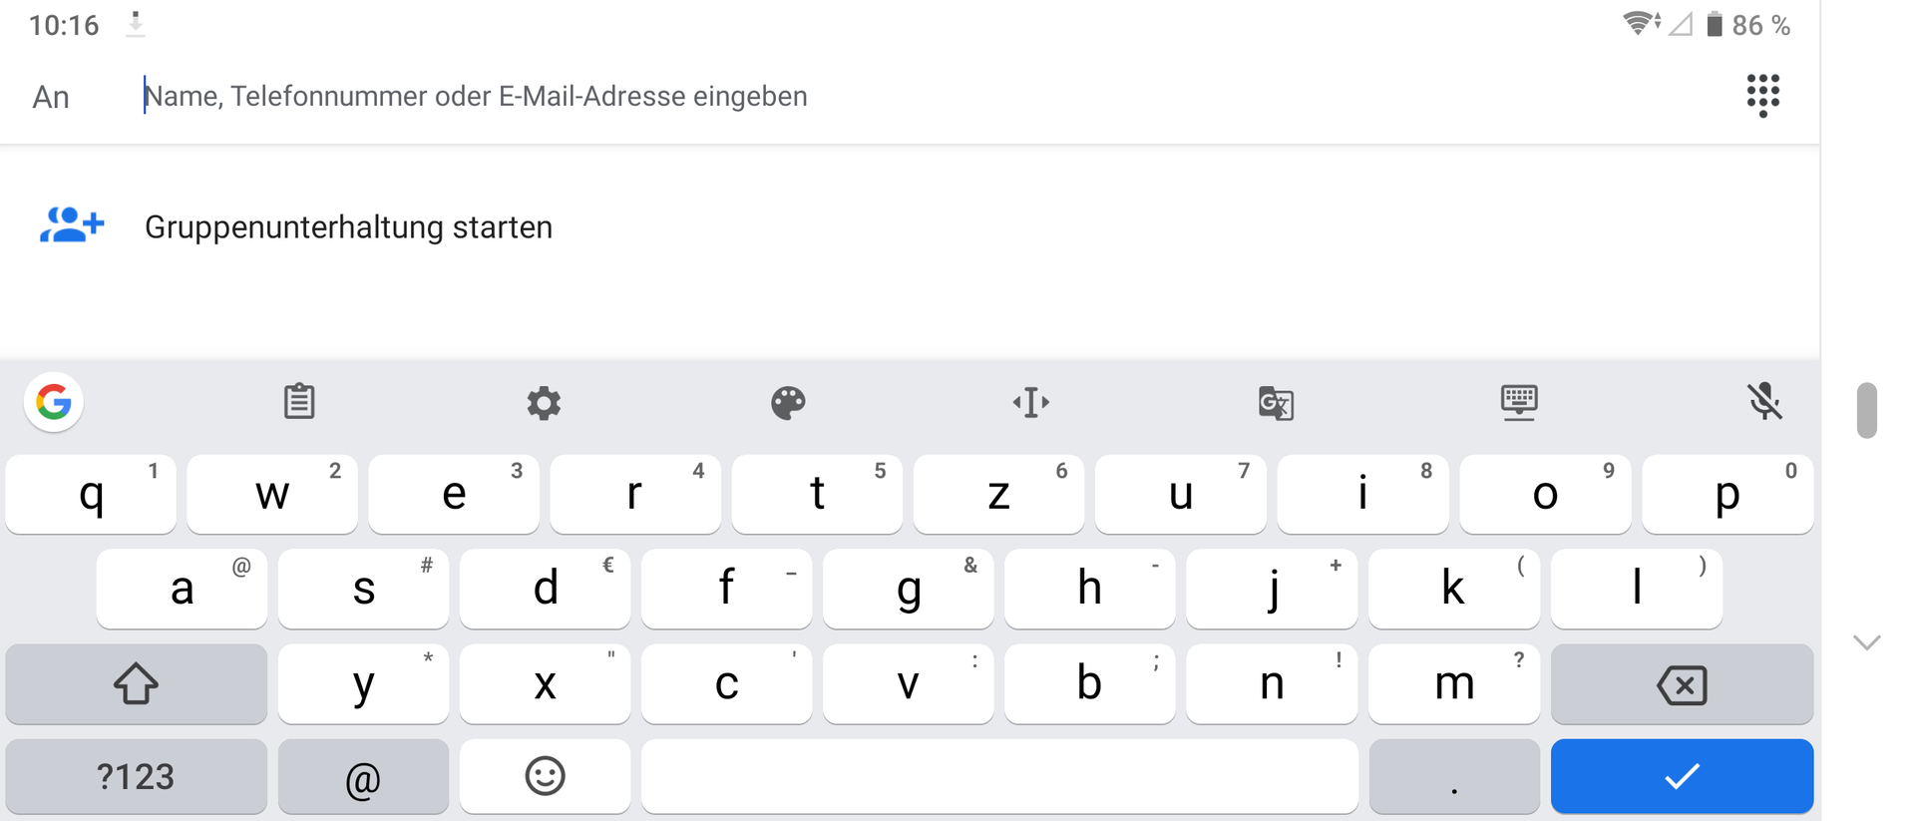The image size is (1915, 821).
Task: Open the keyboard clipboard
Action: click(299, 402)
